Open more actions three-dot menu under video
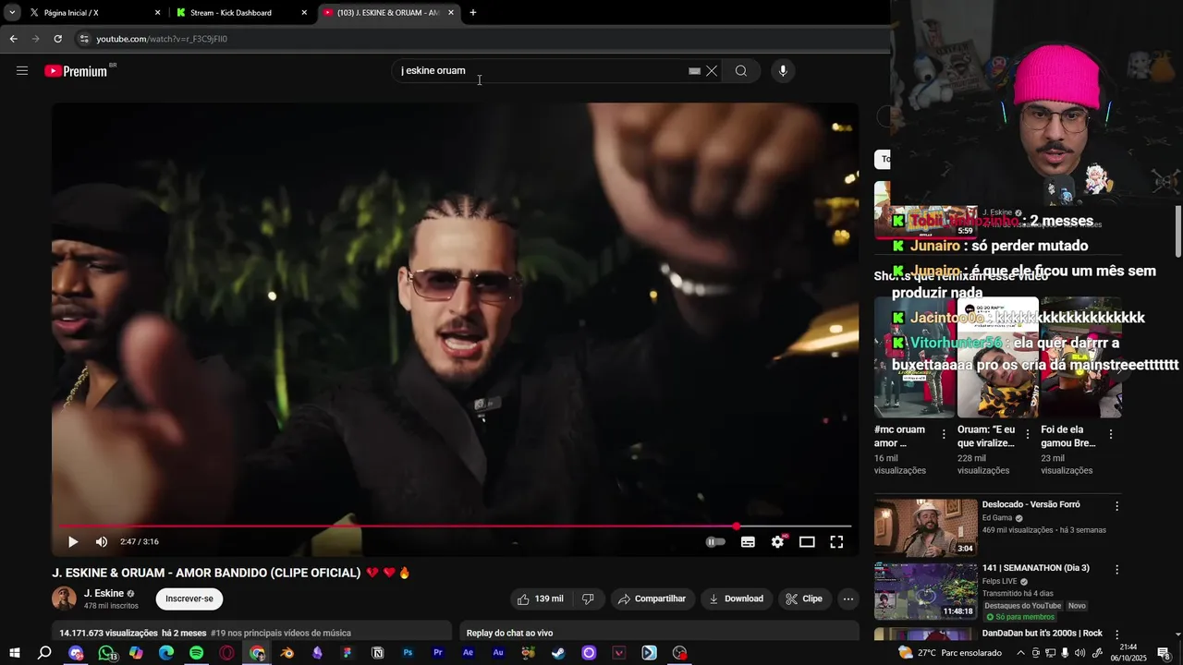 [x=848, y=598]
